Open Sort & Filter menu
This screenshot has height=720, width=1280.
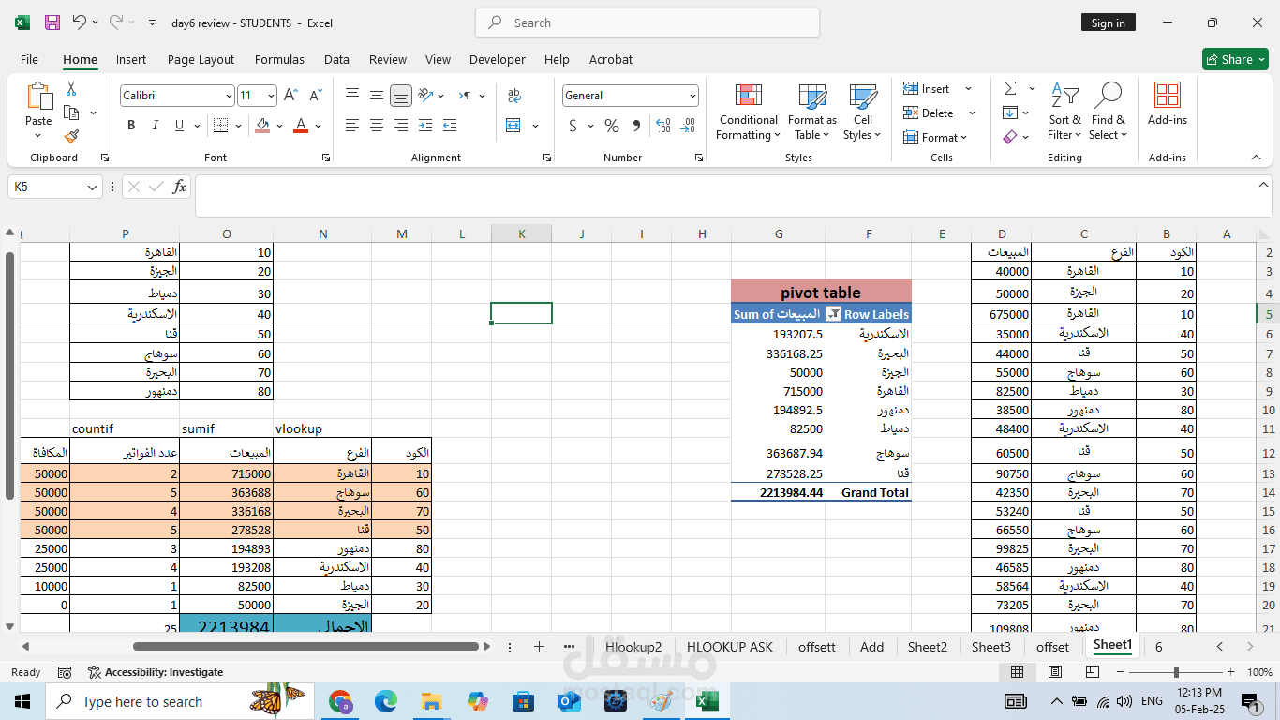(1064, 112)
